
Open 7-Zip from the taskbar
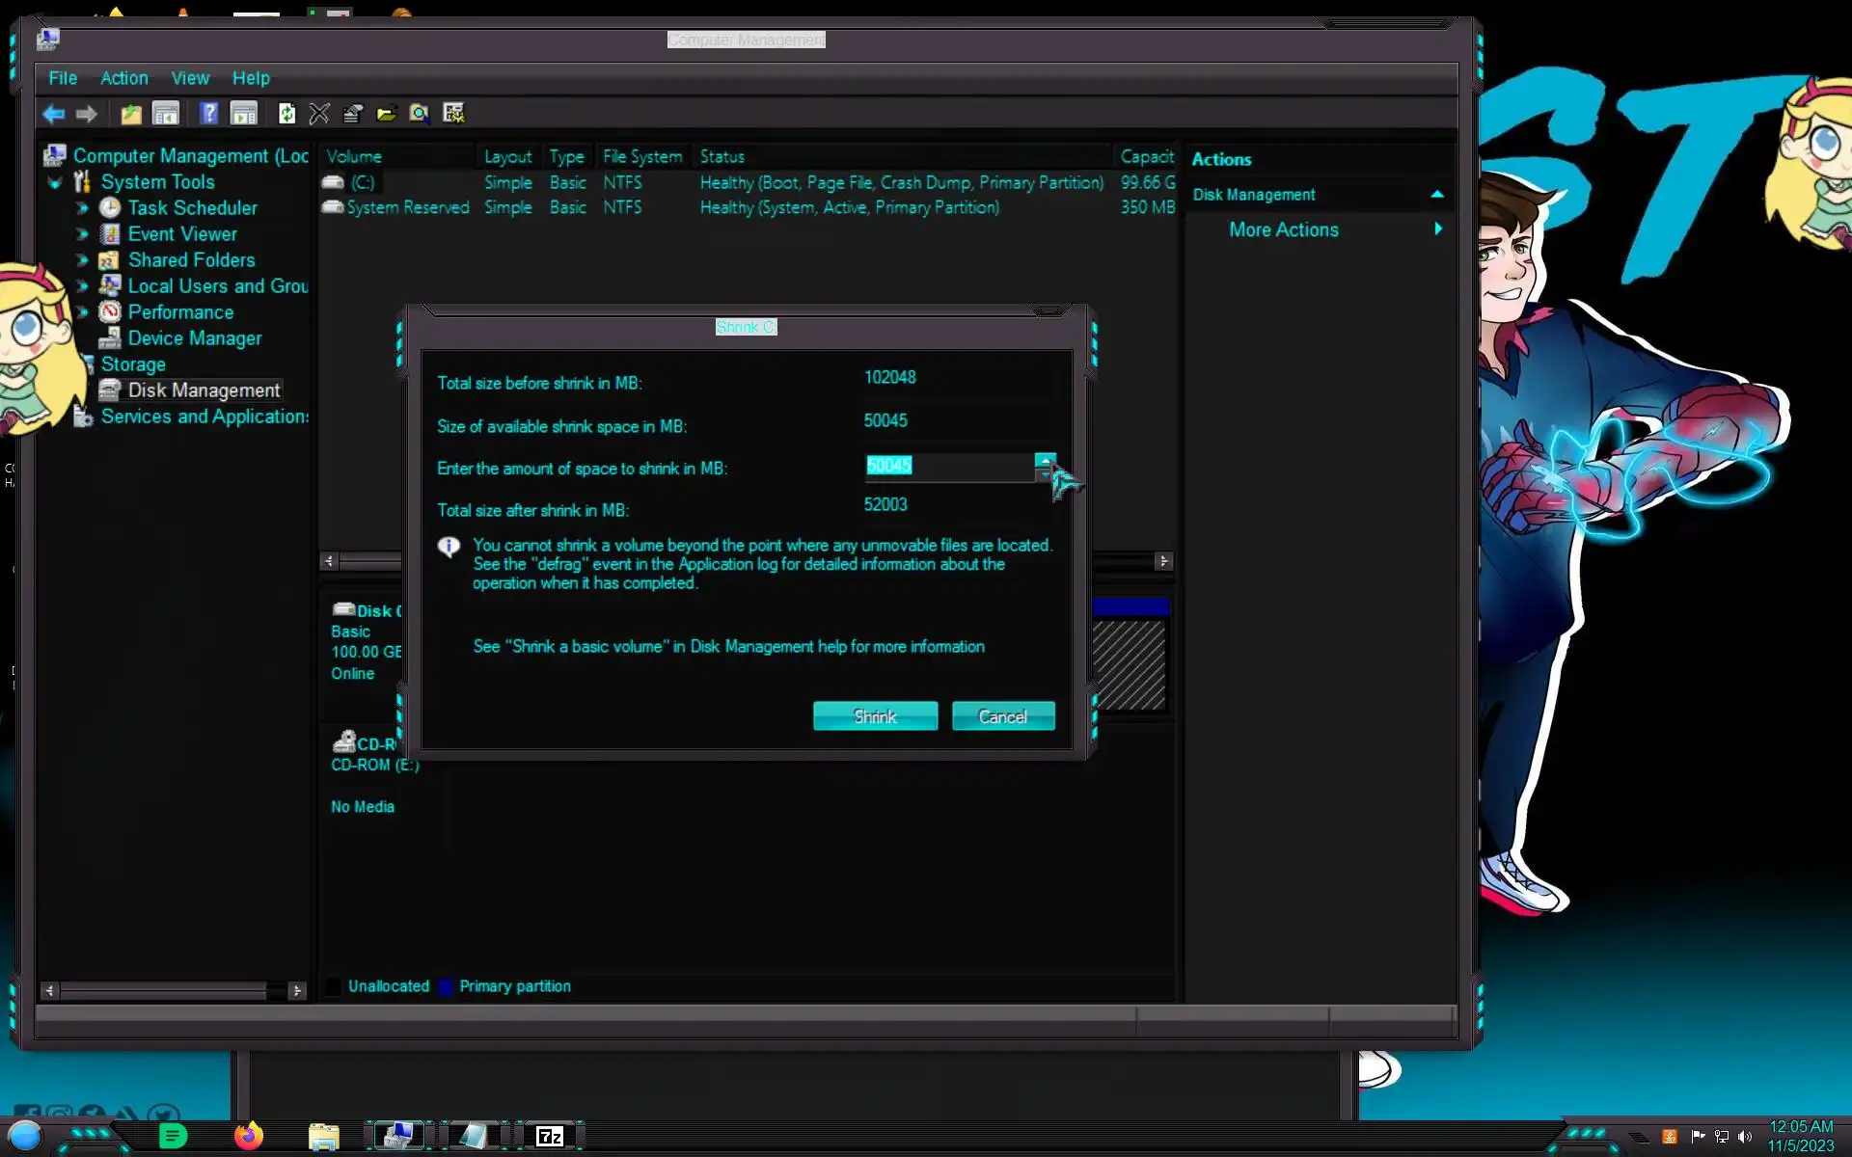coord(549,1136)
